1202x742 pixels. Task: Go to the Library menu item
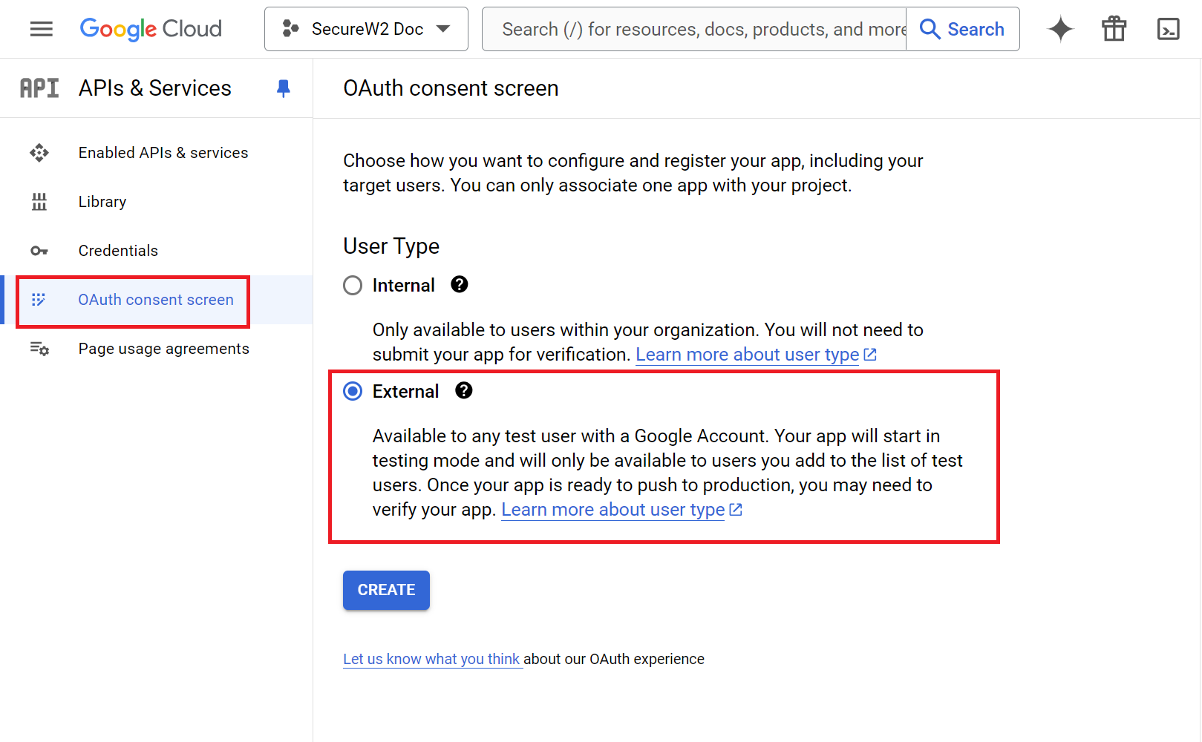tap(102, 202)
